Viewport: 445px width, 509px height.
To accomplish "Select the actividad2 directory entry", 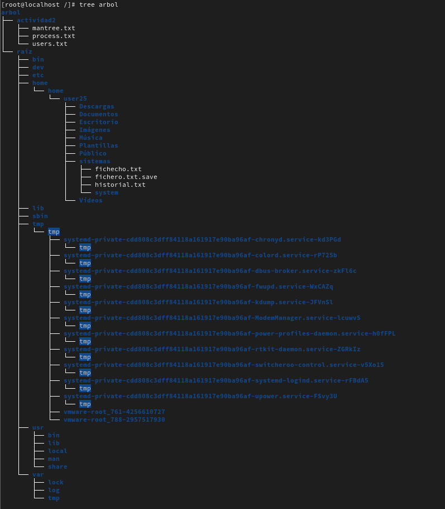I will (36, 20).
